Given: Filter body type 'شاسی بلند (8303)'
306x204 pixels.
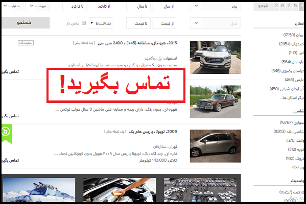Looking at the screenshot, I should [x=289, y=132].
